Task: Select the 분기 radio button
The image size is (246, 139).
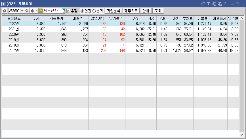Action: pyautogui.click(x=94, y=11)
